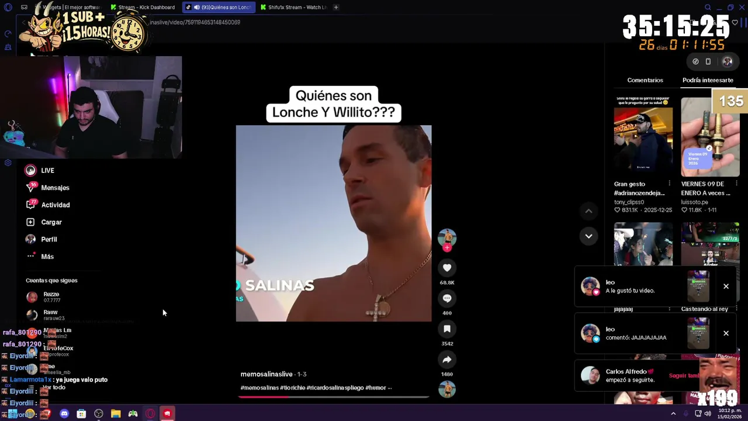Open the leo avatar in like notification

[x=590, y=287]
